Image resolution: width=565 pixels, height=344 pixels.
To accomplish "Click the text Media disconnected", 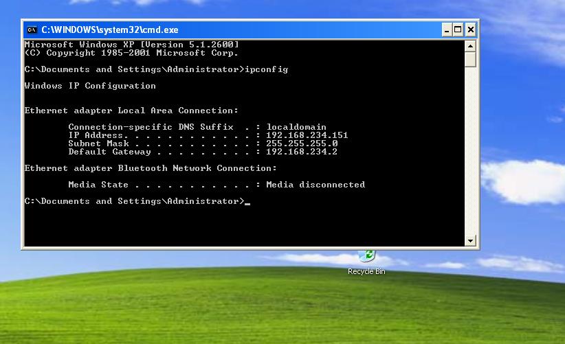I will click(315, 185).
